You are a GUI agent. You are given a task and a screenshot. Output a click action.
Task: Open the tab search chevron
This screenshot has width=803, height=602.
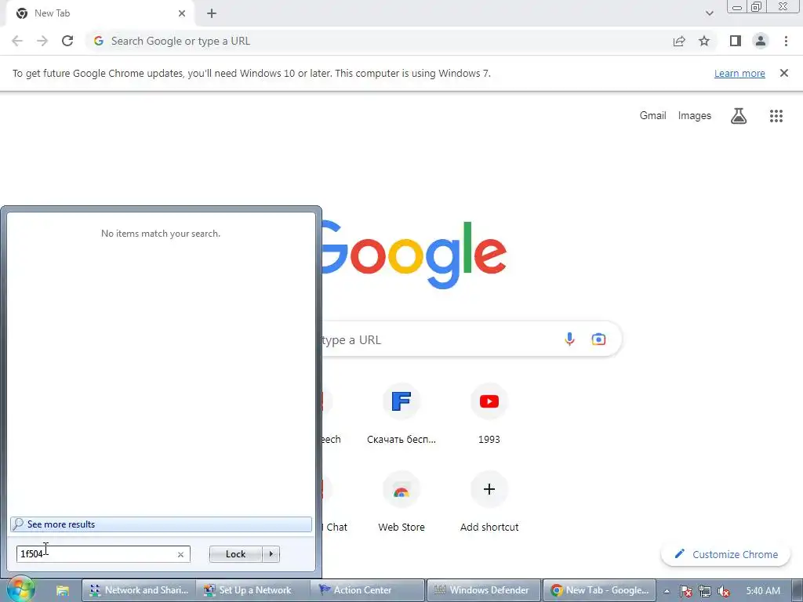point(709,13)
